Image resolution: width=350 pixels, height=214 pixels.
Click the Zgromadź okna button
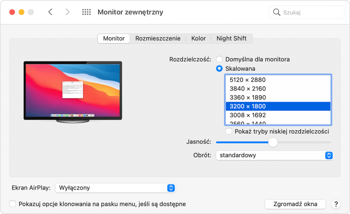click(295, 204)
